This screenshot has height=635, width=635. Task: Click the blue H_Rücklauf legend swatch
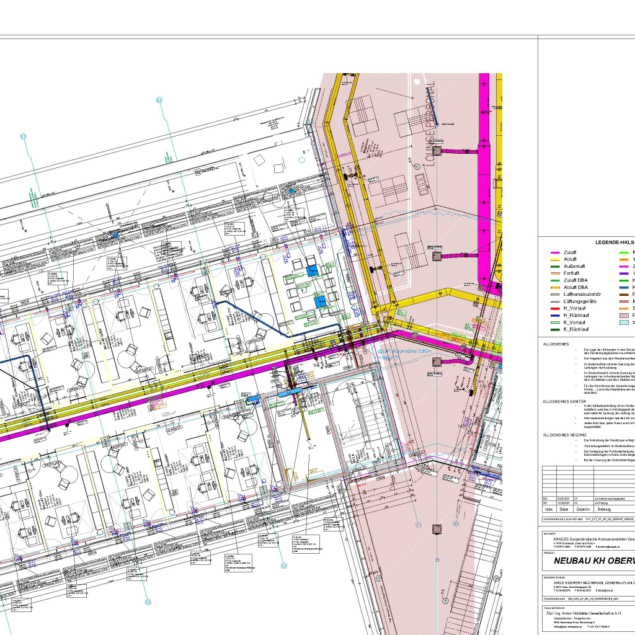click(555, 314)
